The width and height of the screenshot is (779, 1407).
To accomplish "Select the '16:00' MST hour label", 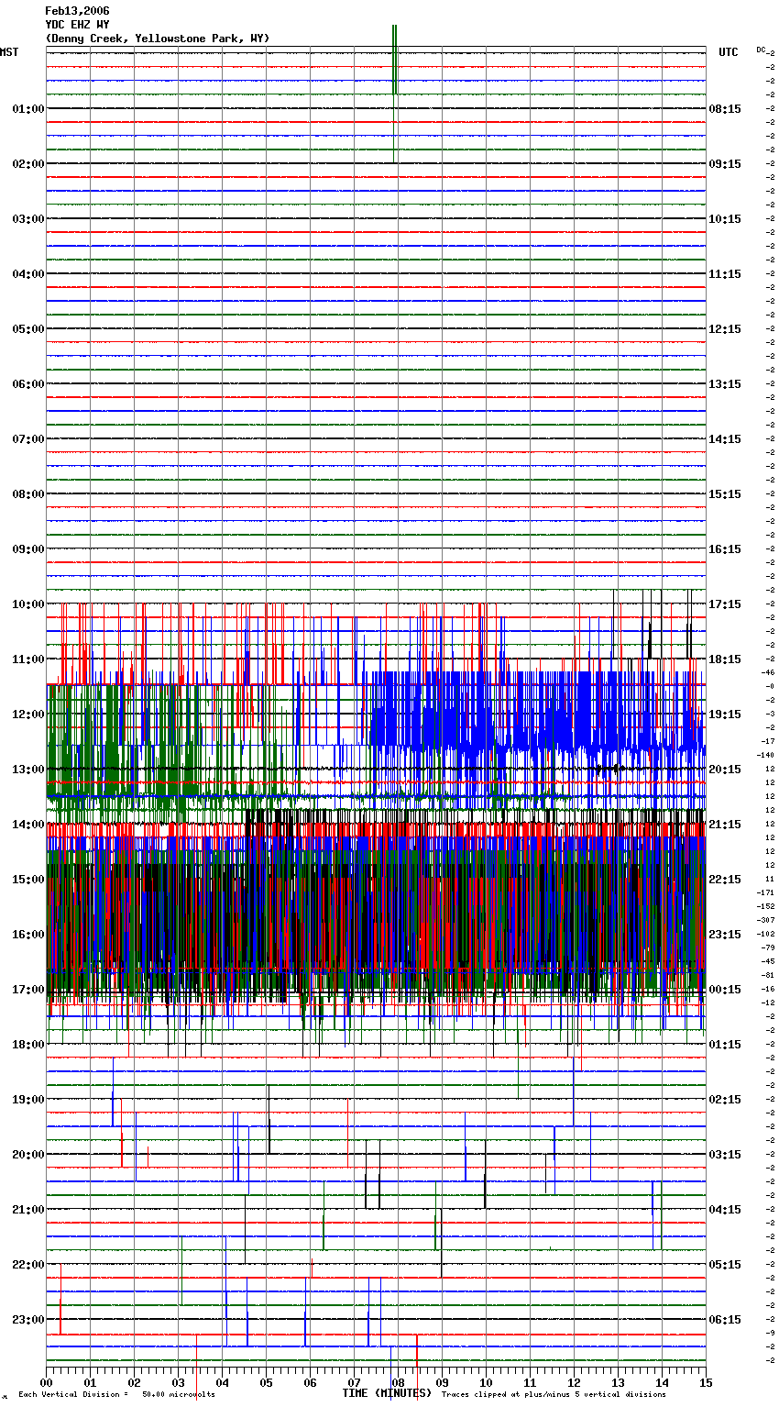I will coord(28,935).
